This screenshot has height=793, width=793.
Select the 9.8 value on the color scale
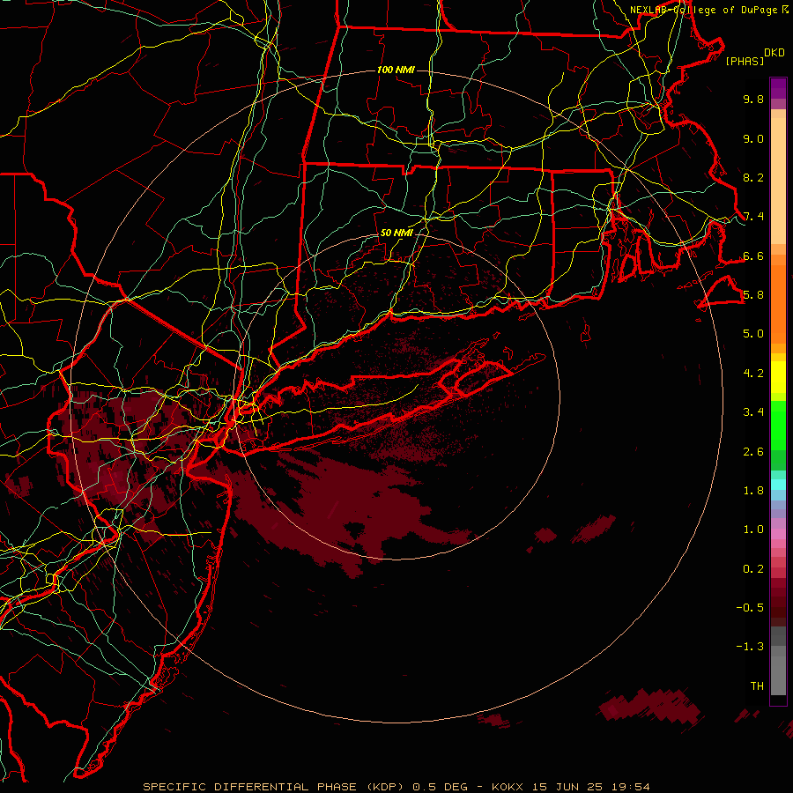coord(753,99)
